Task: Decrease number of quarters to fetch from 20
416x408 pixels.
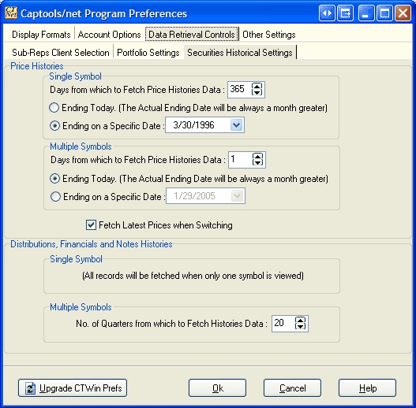Action: click(x=300, y=326)
